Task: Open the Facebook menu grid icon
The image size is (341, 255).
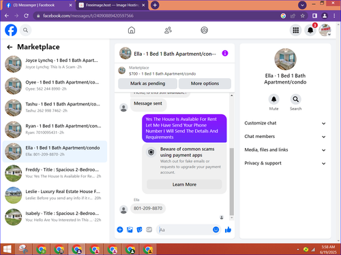Action: (295, 30)
